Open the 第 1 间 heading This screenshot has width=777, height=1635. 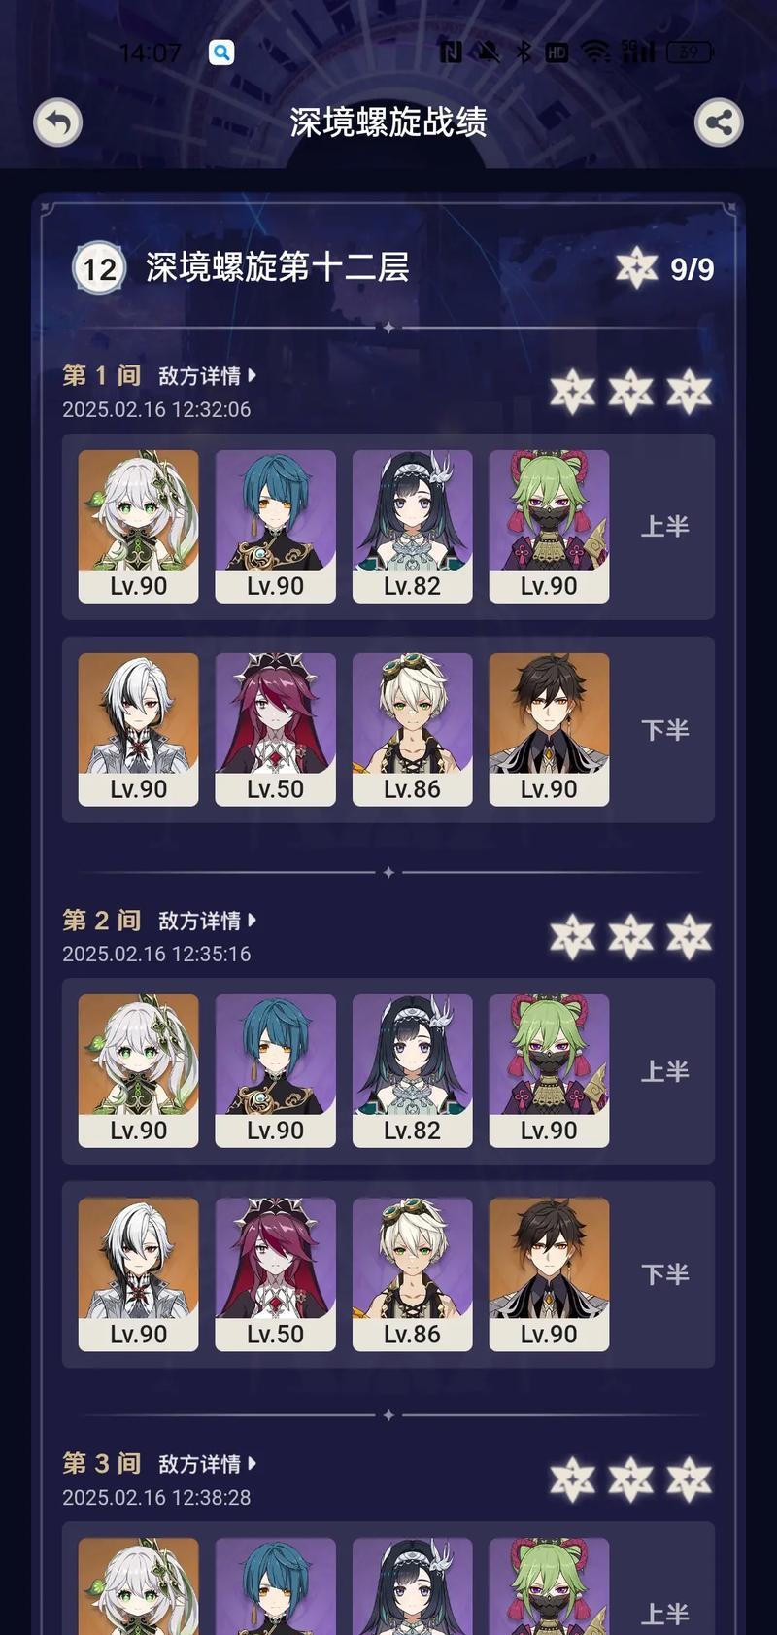102,375
